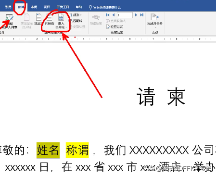
Task: Click Check for Errors (检查错误)
Action: click(114, 26)
